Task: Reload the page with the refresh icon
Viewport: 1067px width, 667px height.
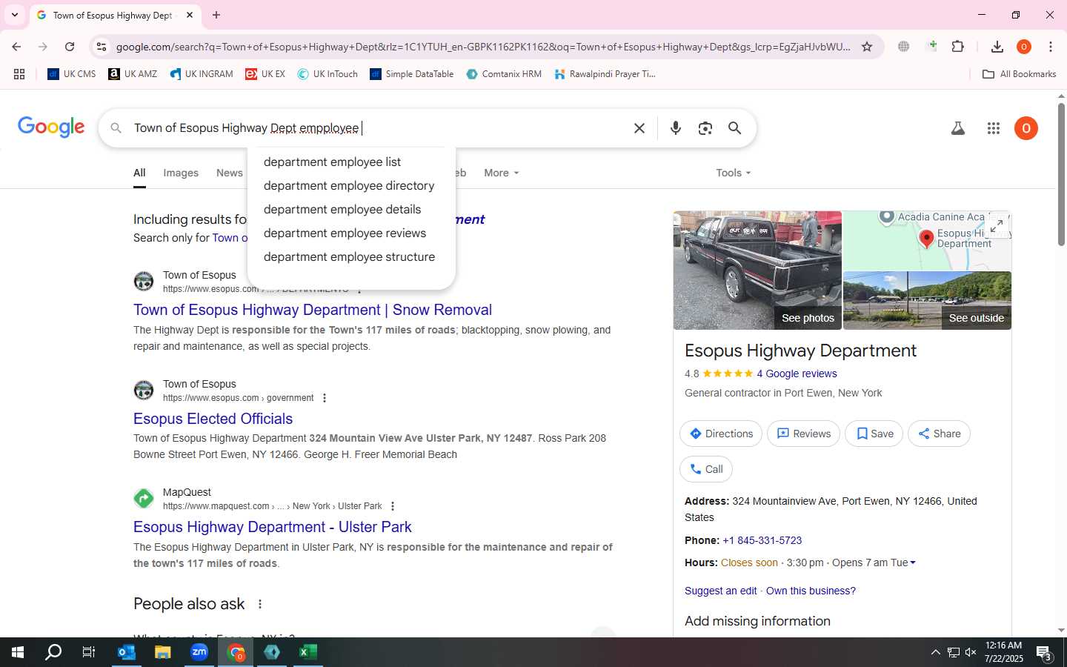Action: click(70, 47)
